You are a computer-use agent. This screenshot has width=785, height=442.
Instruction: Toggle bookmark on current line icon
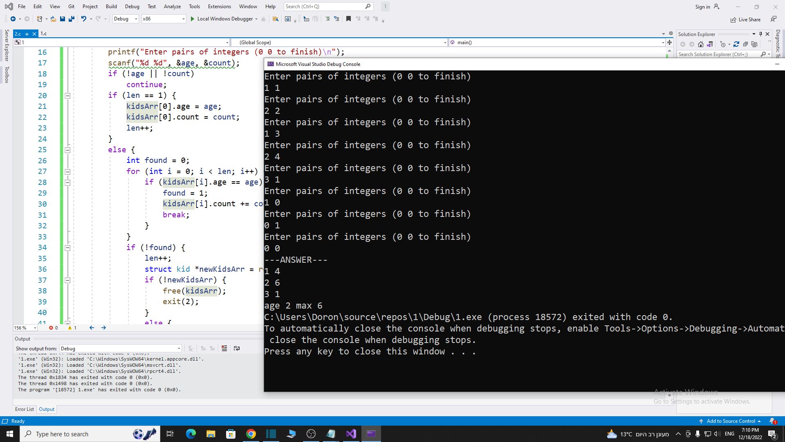coord(348,19)
